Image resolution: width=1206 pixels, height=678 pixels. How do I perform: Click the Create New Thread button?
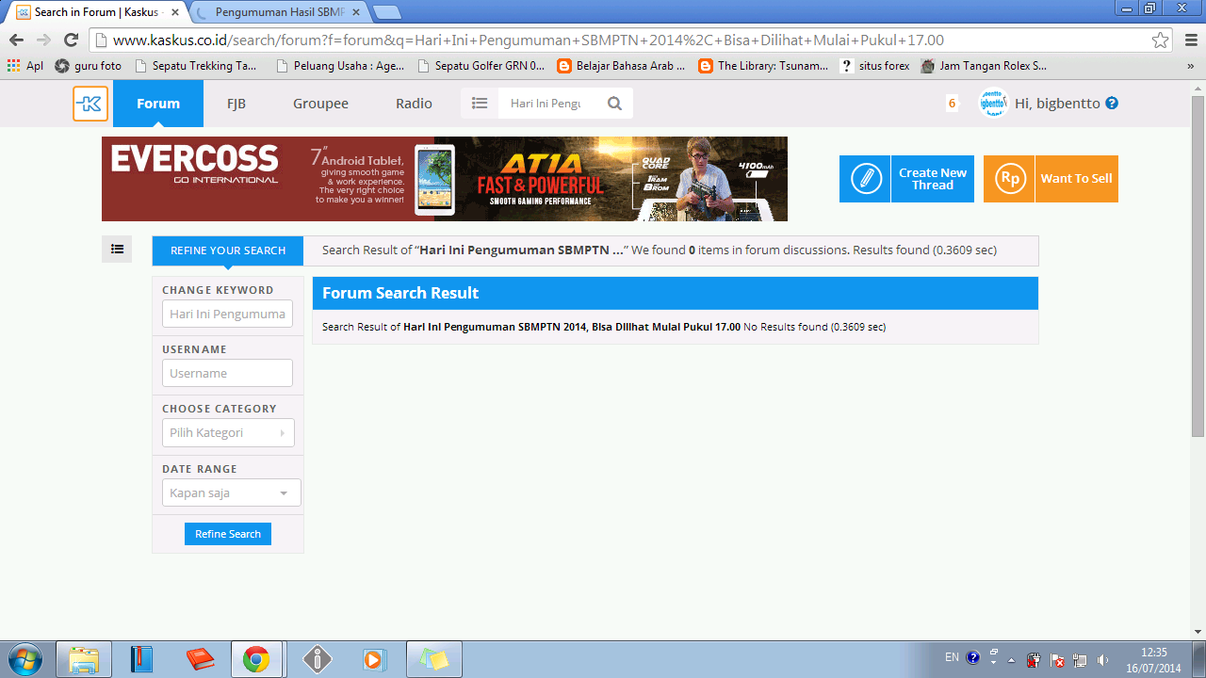coord(906,179)
